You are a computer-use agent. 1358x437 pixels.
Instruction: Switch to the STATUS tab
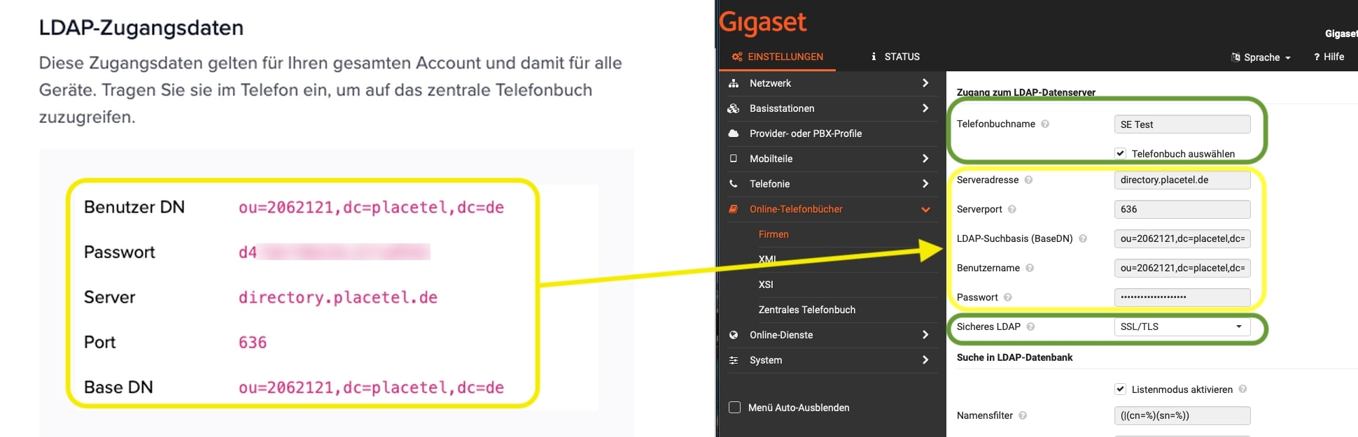[x=895, y=57]
